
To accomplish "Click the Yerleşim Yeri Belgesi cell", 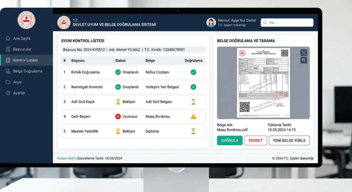I will point(162,87).
